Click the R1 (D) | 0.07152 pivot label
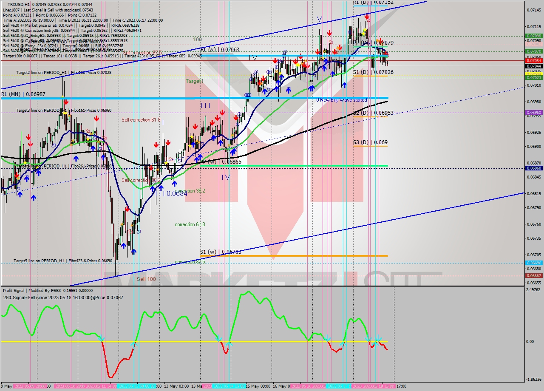544x391 pixels. (x=373, y=3)
